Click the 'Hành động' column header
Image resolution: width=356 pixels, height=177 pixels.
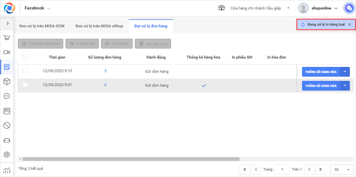tap(156, 57)
